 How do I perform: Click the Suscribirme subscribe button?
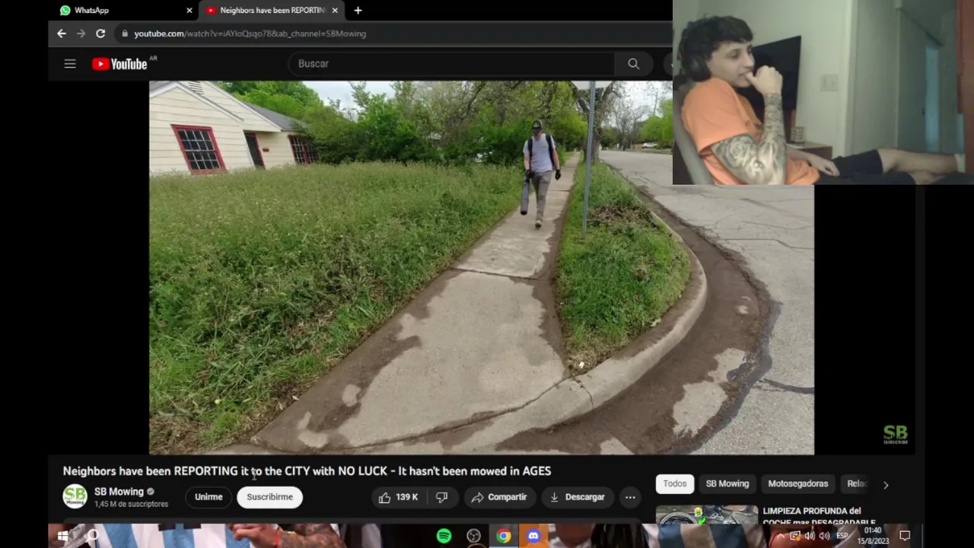tap(269, 497)
